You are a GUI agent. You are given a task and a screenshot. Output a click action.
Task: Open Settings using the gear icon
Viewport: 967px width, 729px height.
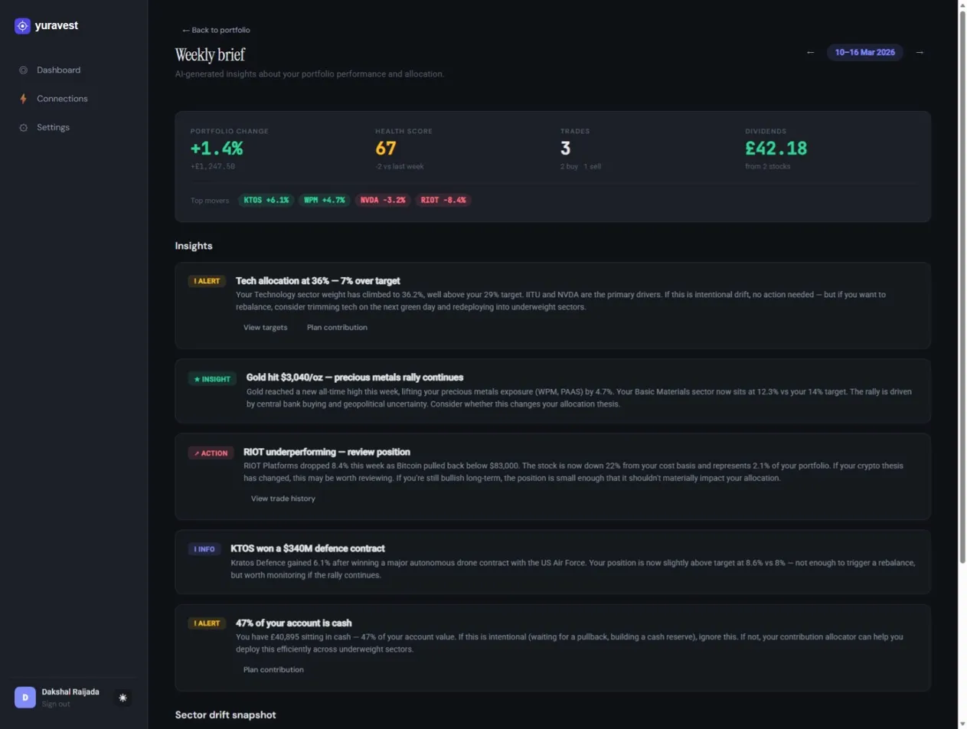click(x=23, y=127)
